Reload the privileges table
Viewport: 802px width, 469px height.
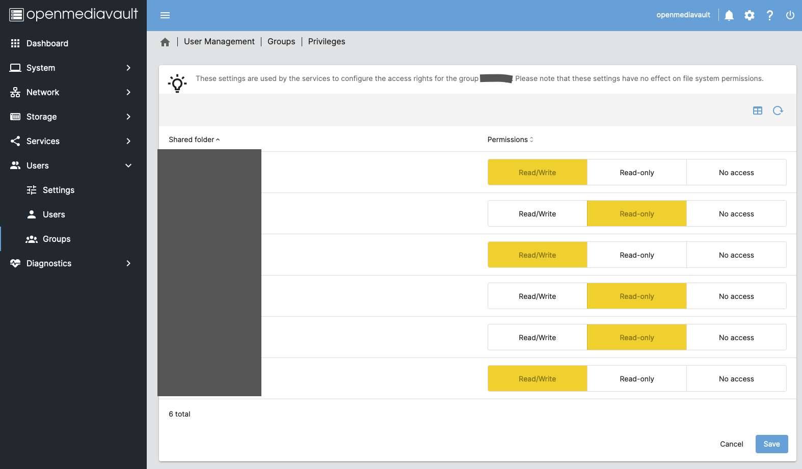[778, 111]
